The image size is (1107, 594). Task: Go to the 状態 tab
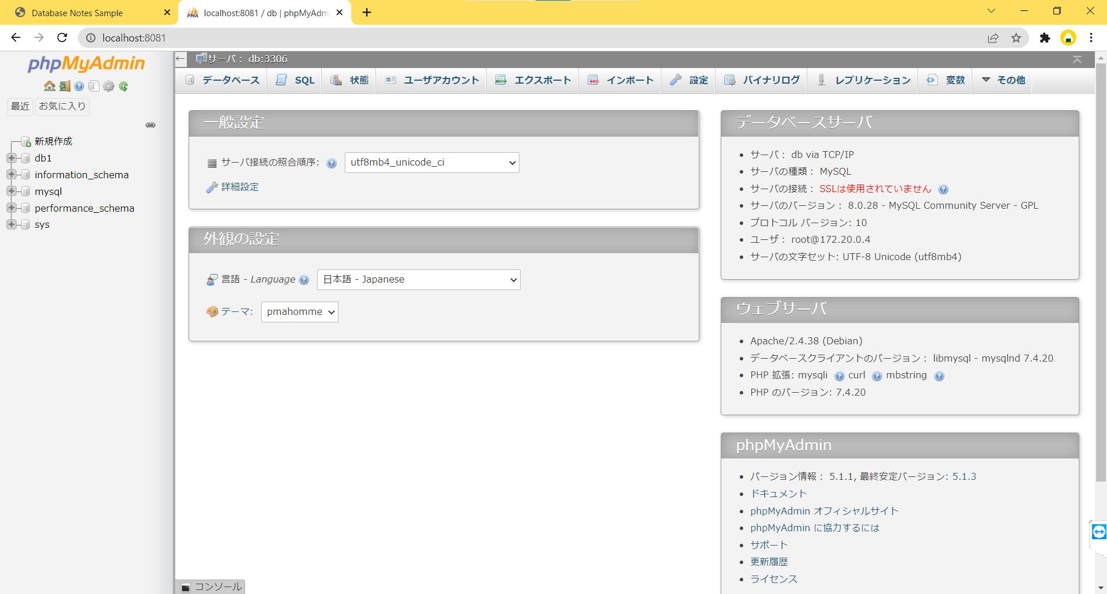pos(349,80)
